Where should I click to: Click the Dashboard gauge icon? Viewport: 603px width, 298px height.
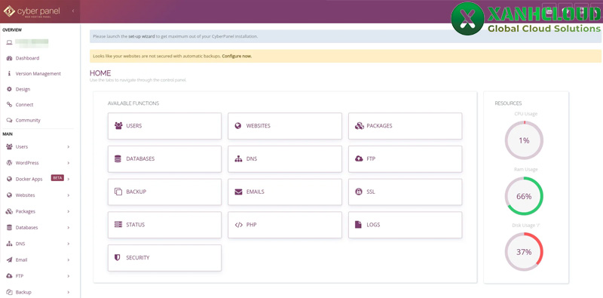[9, 58]
